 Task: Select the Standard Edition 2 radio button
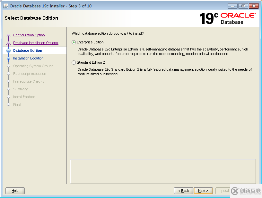point(74,63)
